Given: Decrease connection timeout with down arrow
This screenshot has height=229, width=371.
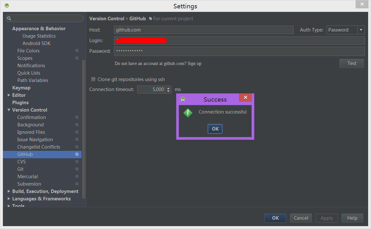Looking at the screenshot, I should [x=168, y=91].
